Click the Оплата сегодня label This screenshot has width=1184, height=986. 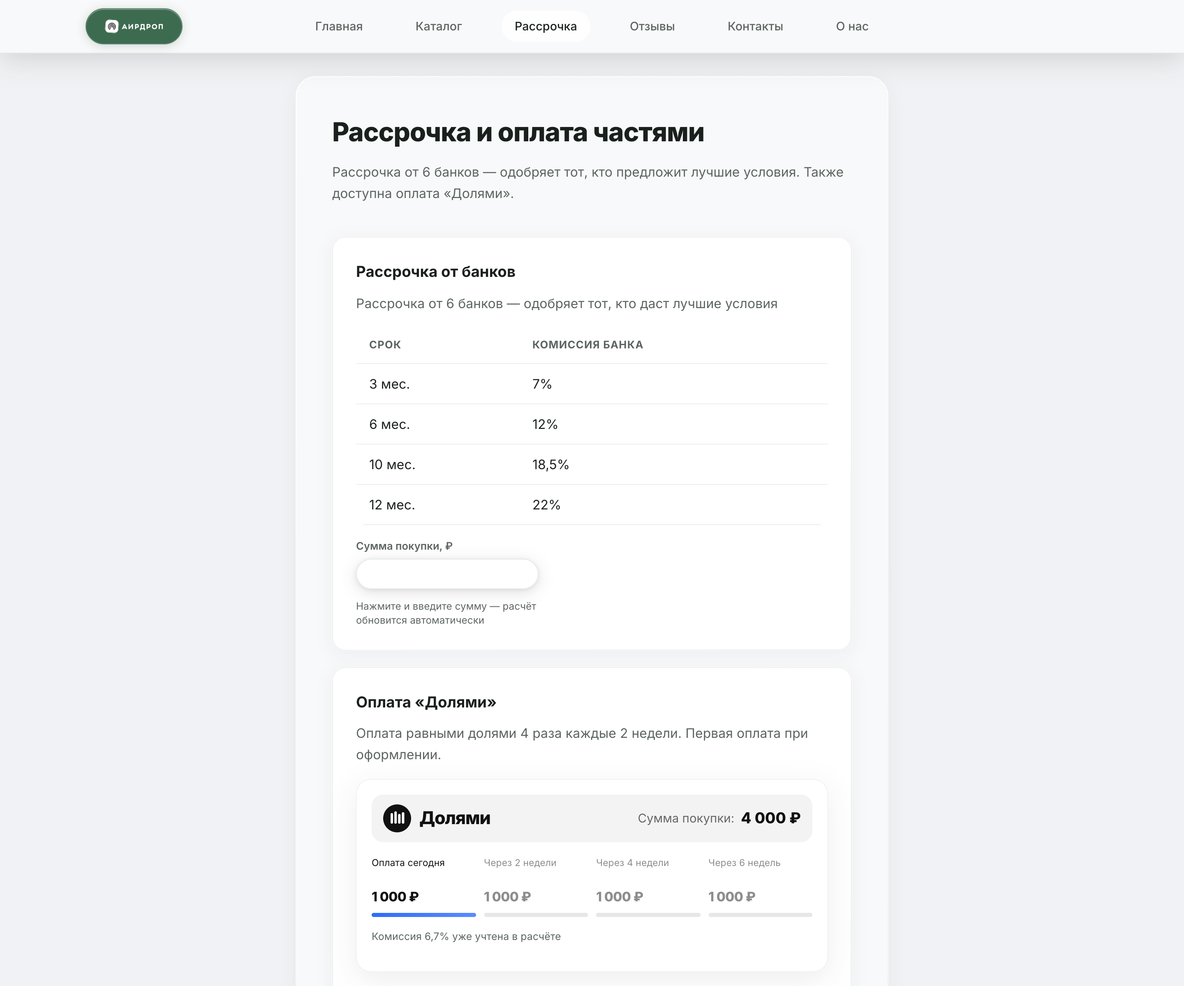tap(408, 863)
